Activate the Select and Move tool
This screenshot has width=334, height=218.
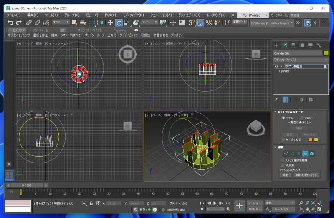110,23
